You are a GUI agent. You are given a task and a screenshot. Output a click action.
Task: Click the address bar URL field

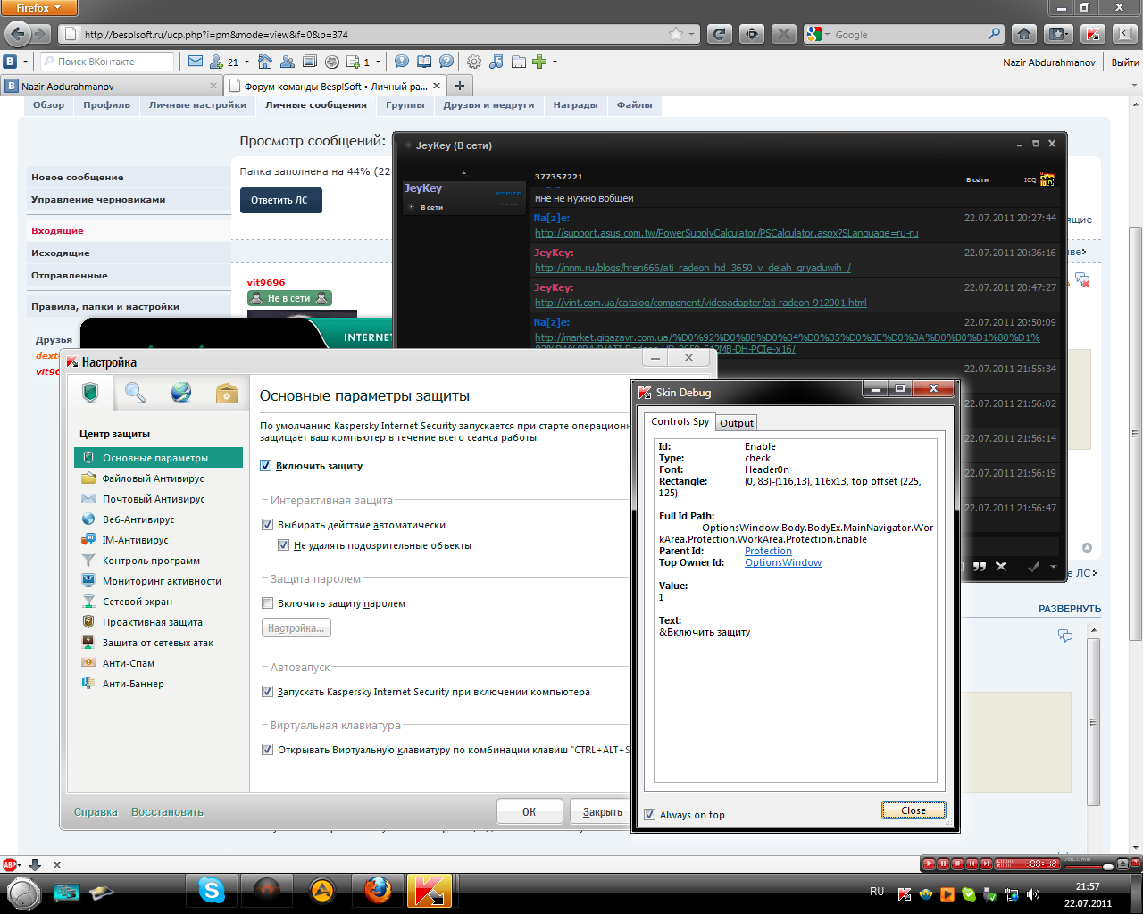pos(375,35)
